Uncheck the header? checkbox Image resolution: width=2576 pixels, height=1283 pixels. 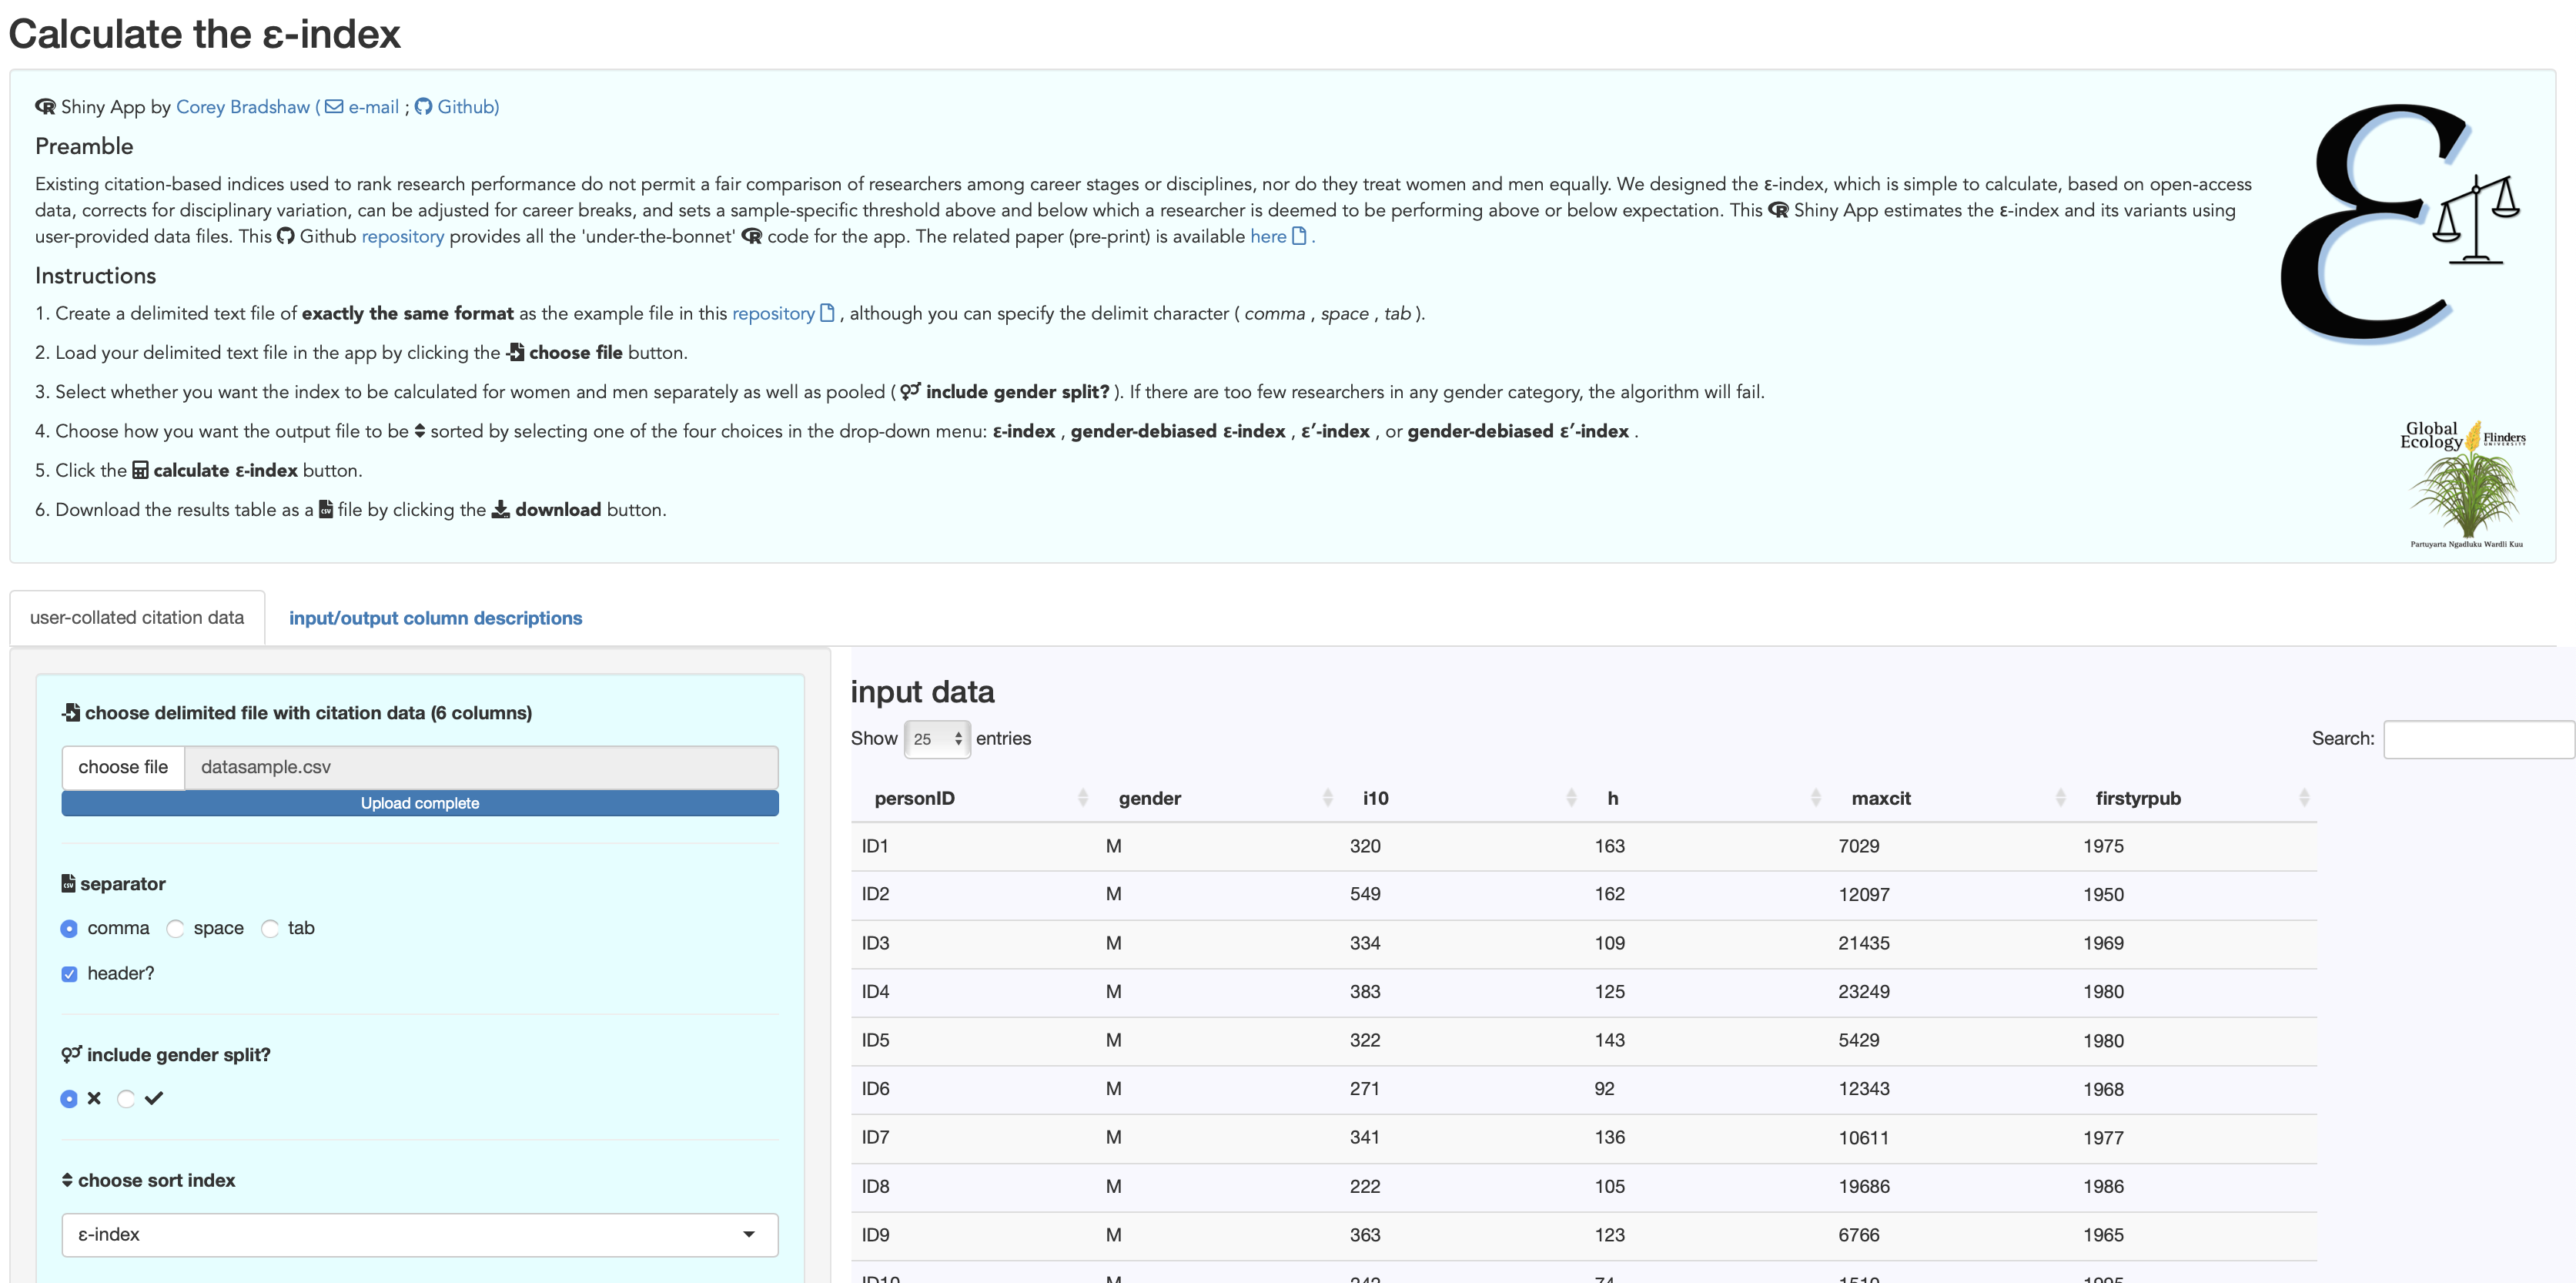[69, 974]
